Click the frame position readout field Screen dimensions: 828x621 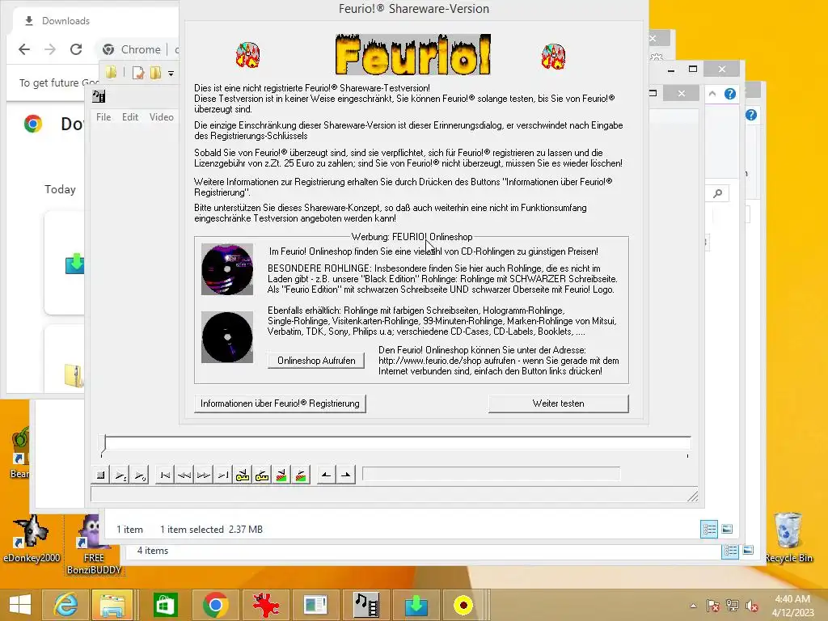(491, 474)
